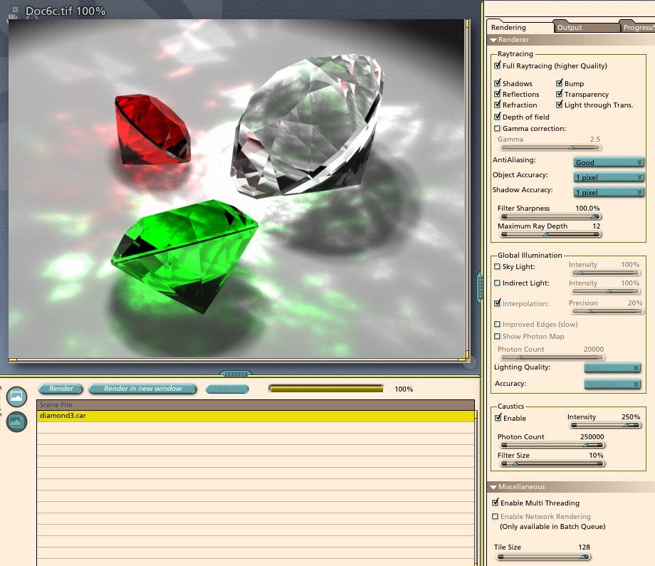Disable Full Raytracing (higher Quality)

click(496, 65)
